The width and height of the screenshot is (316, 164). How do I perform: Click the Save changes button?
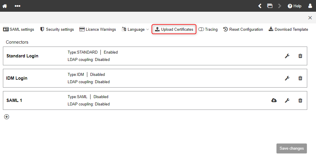(292, 148)
